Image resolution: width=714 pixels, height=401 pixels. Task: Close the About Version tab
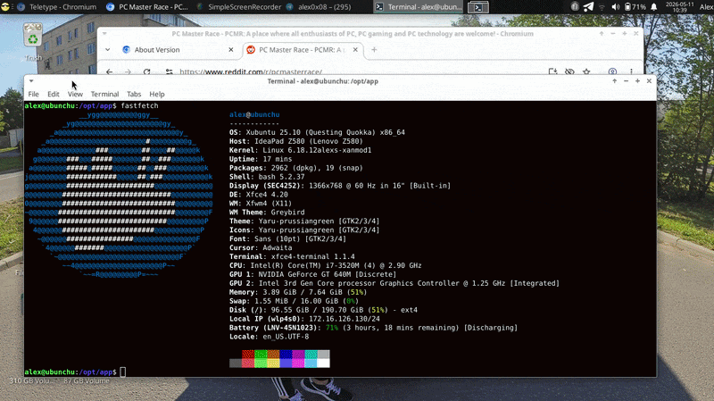point(231,50)
